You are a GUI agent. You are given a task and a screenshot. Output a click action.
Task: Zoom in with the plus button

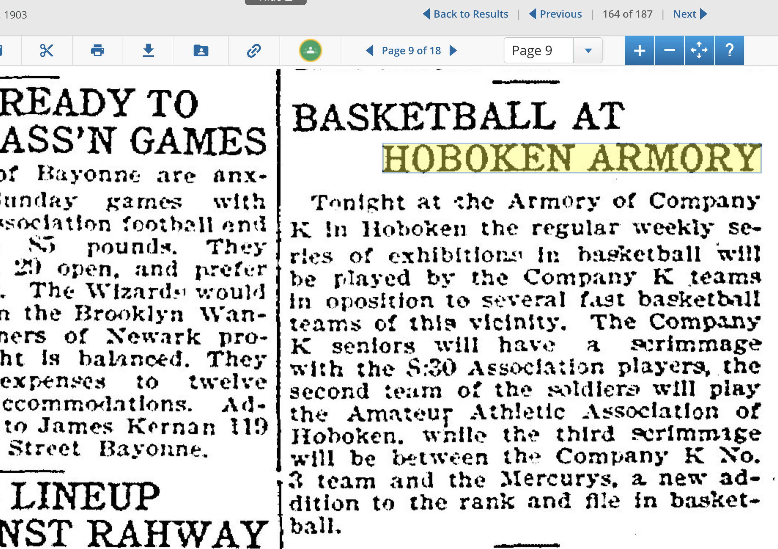click(640, 50)
